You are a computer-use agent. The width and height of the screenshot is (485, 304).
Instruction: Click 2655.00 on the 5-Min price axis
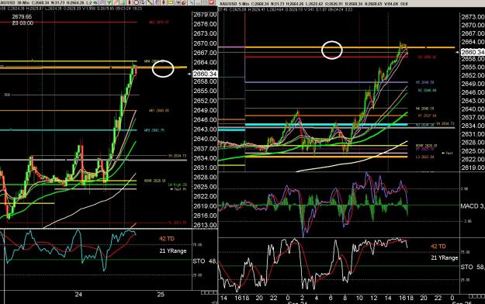tap(473, 67)
